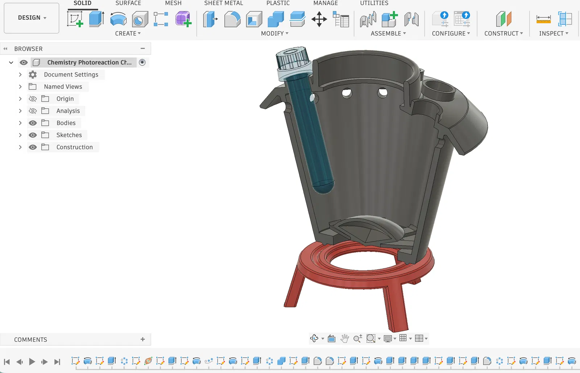The image size is (580, 373).
Task: Hide the Bodies folder
Action: (x=33, y=123)
